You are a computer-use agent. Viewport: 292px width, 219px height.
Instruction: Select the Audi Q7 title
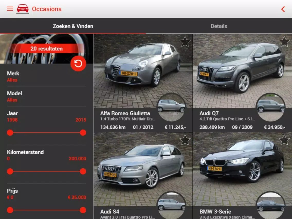[x=209, y=113]
